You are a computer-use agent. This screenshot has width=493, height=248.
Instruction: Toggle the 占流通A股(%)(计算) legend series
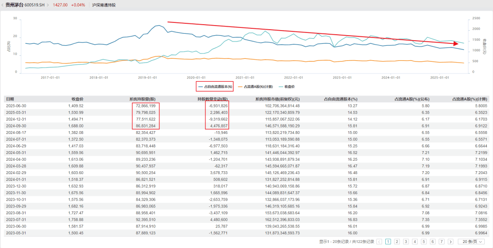point(256,86)
